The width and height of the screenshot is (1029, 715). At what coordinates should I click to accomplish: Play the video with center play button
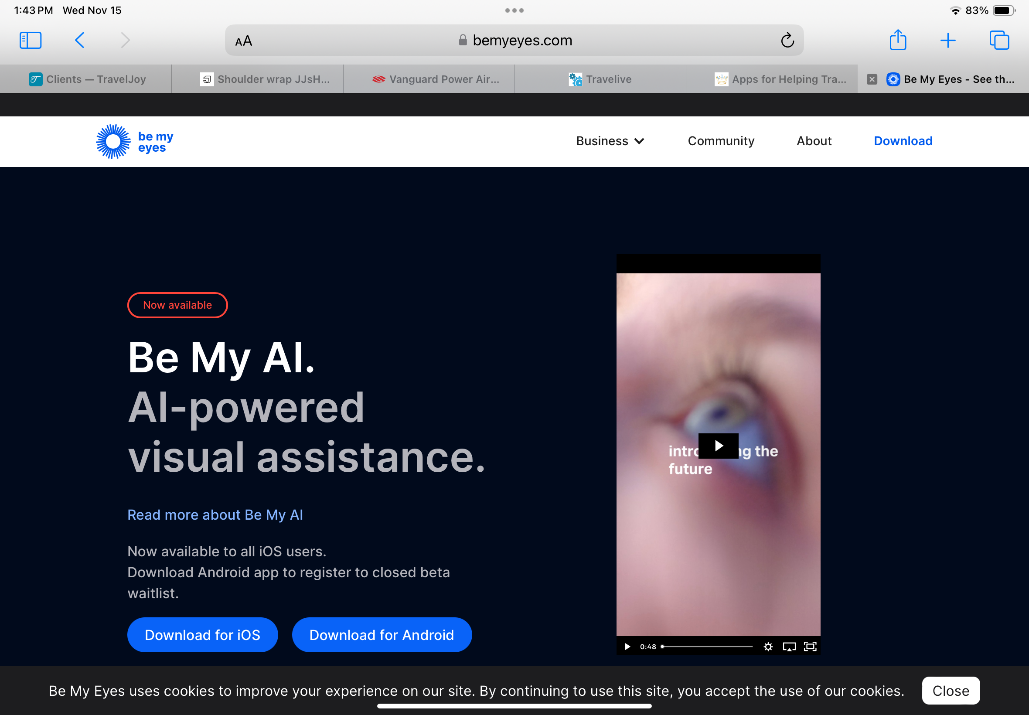click(718, 446)
